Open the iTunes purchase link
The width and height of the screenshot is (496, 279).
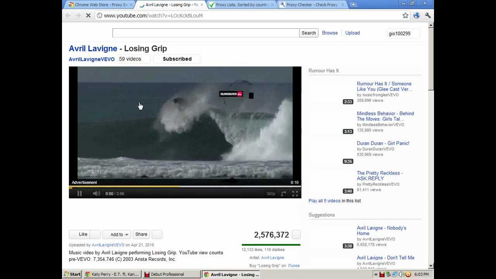(294, 266)
